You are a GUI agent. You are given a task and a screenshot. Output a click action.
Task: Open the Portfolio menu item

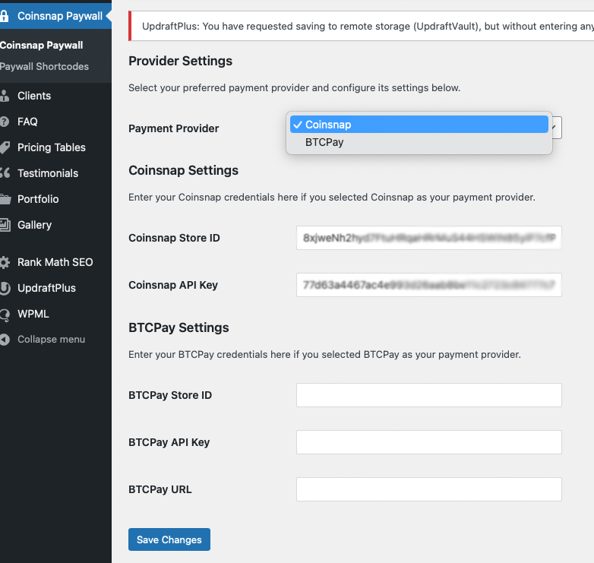tap(38, 199)
